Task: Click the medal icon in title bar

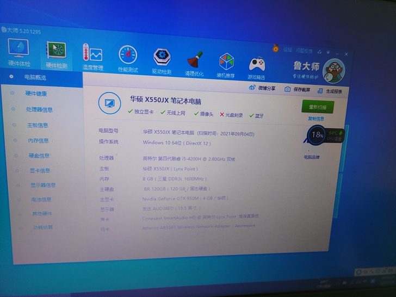Action: point(276,48)
